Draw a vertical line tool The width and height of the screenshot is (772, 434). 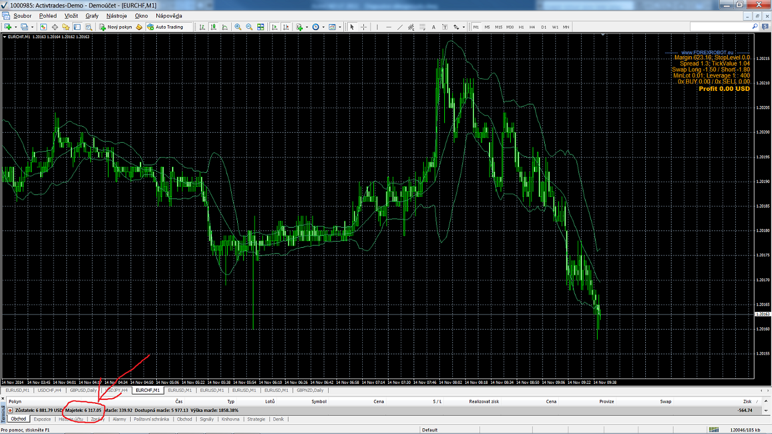coord(377,27)
